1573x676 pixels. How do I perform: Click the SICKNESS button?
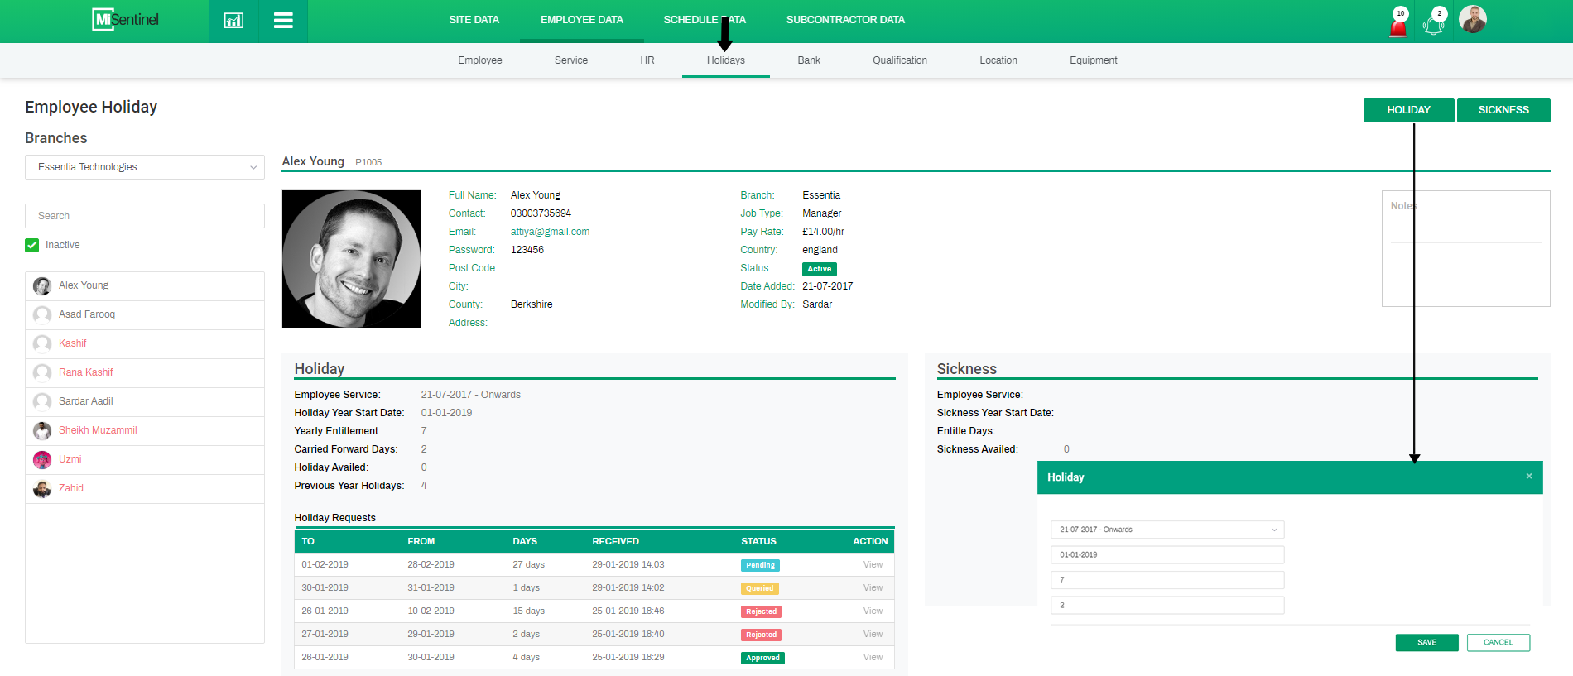[1503, 110]
